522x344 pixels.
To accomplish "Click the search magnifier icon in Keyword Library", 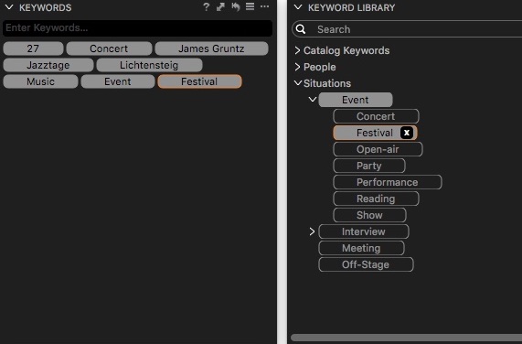I will click(301, 29).
